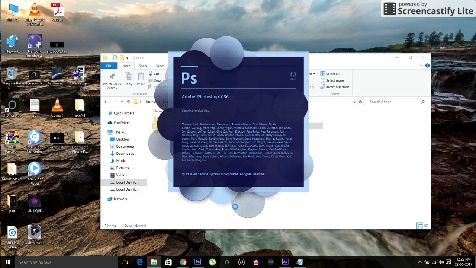Collapse the ribbon with chevron arrow
Screen dimensions: 476x268
click(421, 66)
